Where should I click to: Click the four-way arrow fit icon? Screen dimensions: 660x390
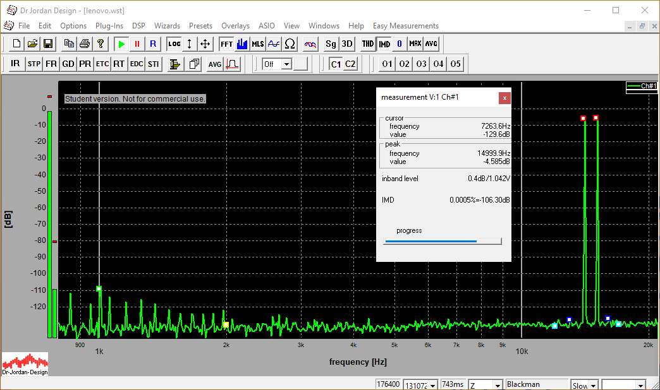click(205, 44)
